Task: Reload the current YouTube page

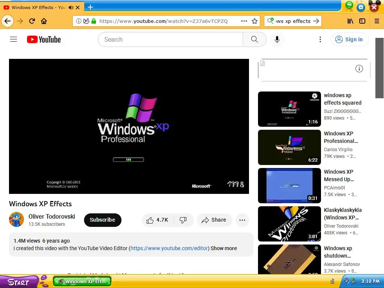Action: point(32,21)
